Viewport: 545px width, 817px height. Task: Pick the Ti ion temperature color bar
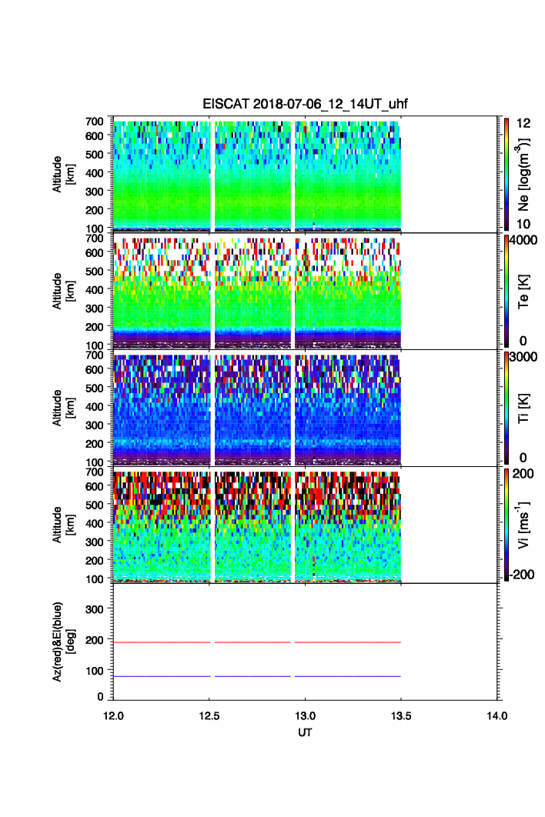[x=506, y=408]
